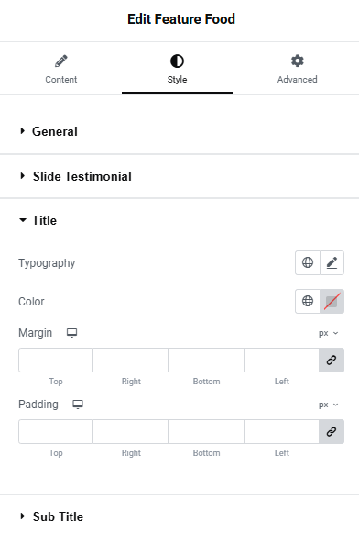Click Padding responsive desktop device icon
Image resolution: width=359 pixels, height=544 pixels.
(x=78, y=405)
